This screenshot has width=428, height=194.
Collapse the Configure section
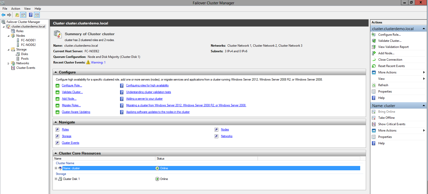click(56, 72)
